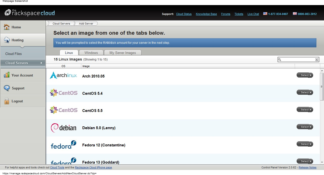Open the Cloud Tools link

coord(57,167)
